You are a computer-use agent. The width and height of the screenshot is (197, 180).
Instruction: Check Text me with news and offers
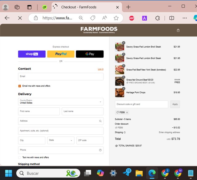(x=20, y=158)
